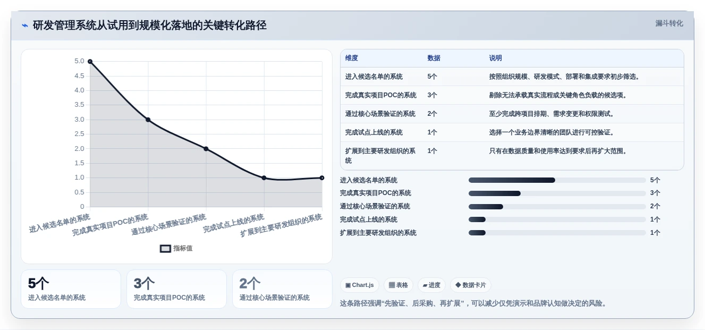The height and width of the screenshot is (330, 705).
Task: Click the 维度 column header
Action: pyautogui.click(x=352, y=58)
